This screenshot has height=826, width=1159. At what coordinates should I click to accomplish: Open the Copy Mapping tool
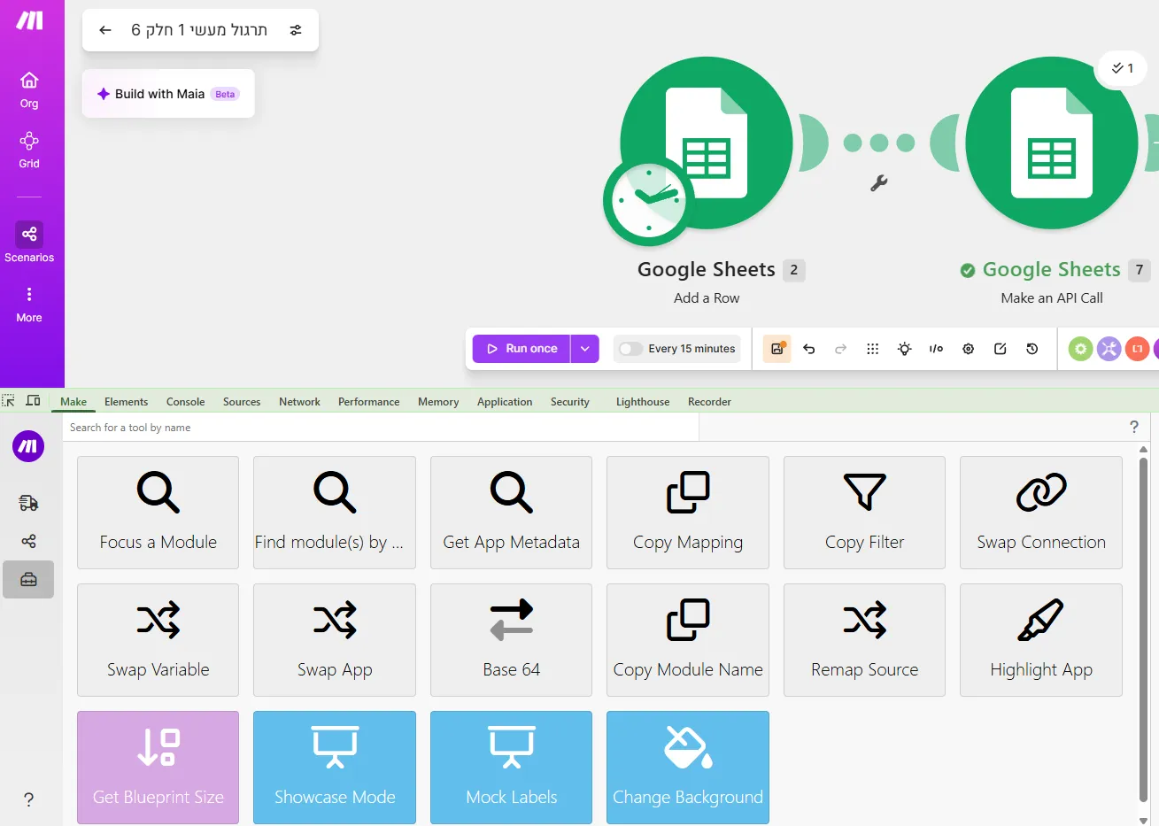(x=688, y=513)
